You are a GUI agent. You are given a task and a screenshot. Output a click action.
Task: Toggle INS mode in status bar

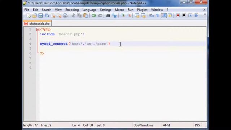point(197,125)
